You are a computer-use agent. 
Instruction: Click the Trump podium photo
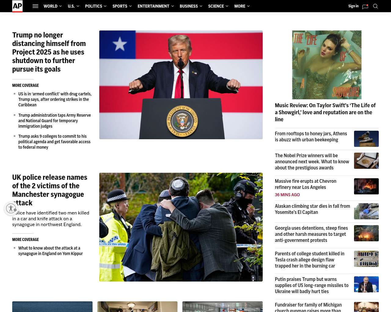tap(181, 85)
